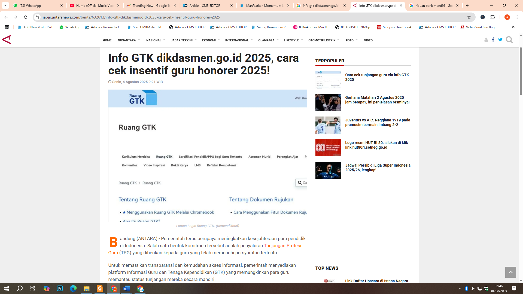
Task: Click the page vertical scrollbar thumb
Action: point(521,71)
